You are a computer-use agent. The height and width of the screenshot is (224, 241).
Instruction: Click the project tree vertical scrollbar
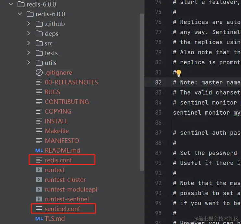[142, 92]
